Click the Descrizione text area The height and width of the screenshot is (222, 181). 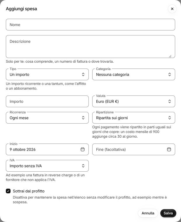tap(90, 47)
